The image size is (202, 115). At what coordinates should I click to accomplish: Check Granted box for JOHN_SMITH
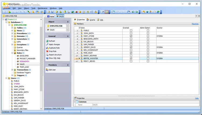point(131,33)
